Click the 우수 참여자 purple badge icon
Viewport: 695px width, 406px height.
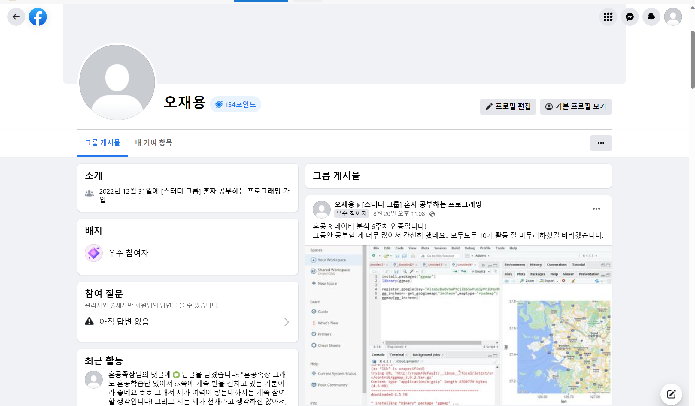pyautogui.click(x=94, y=253)
